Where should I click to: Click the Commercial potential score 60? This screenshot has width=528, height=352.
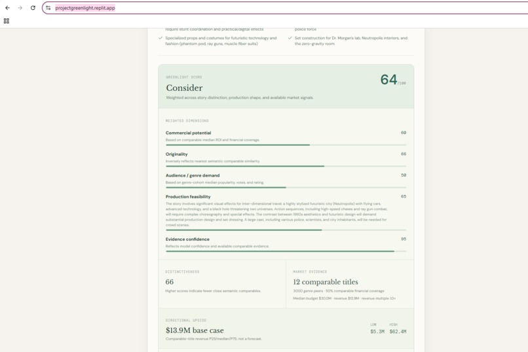404,132
